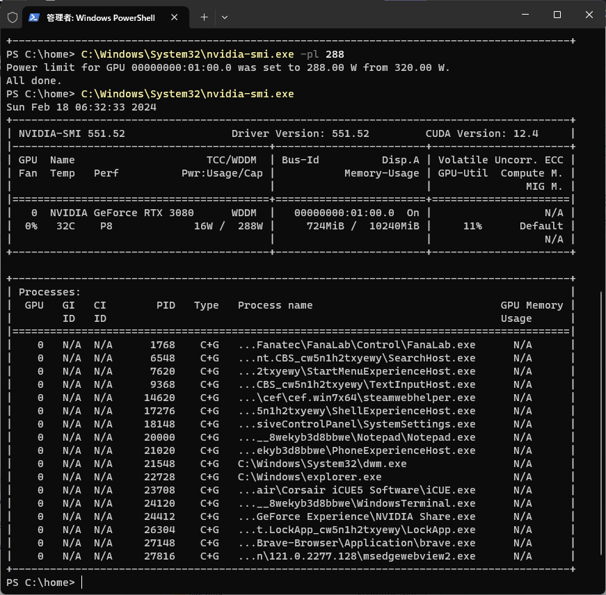Image resolution: width=606 pixels, height=595 pixels.
Task: Click 'GPU Memory' column header
Action: click(x=532, y=305)
